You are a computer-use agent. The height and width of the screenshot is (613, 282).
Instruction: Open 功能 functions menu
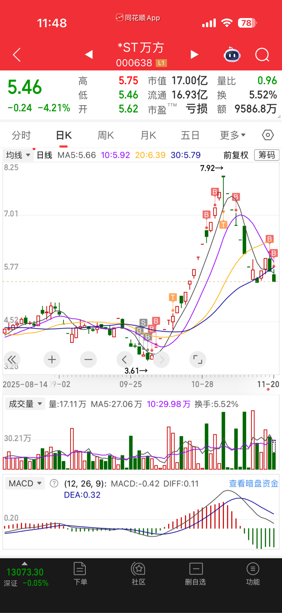(x=253, y=574)
